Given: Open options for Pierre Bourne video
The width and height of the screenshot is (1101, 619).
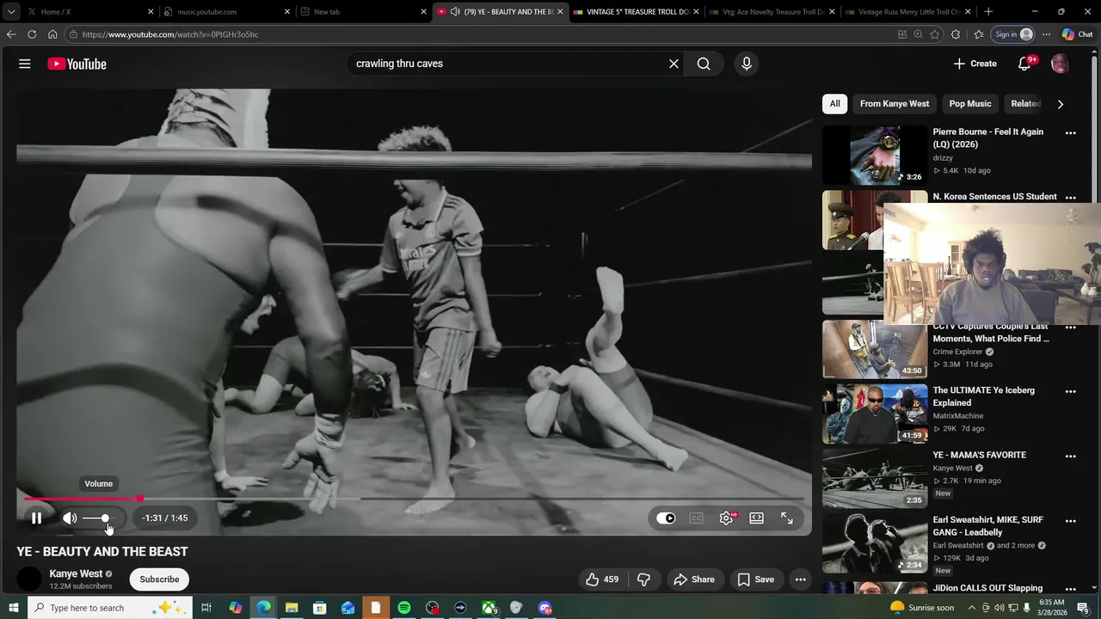Looking at the screenshot, I should coord(1071,133).
